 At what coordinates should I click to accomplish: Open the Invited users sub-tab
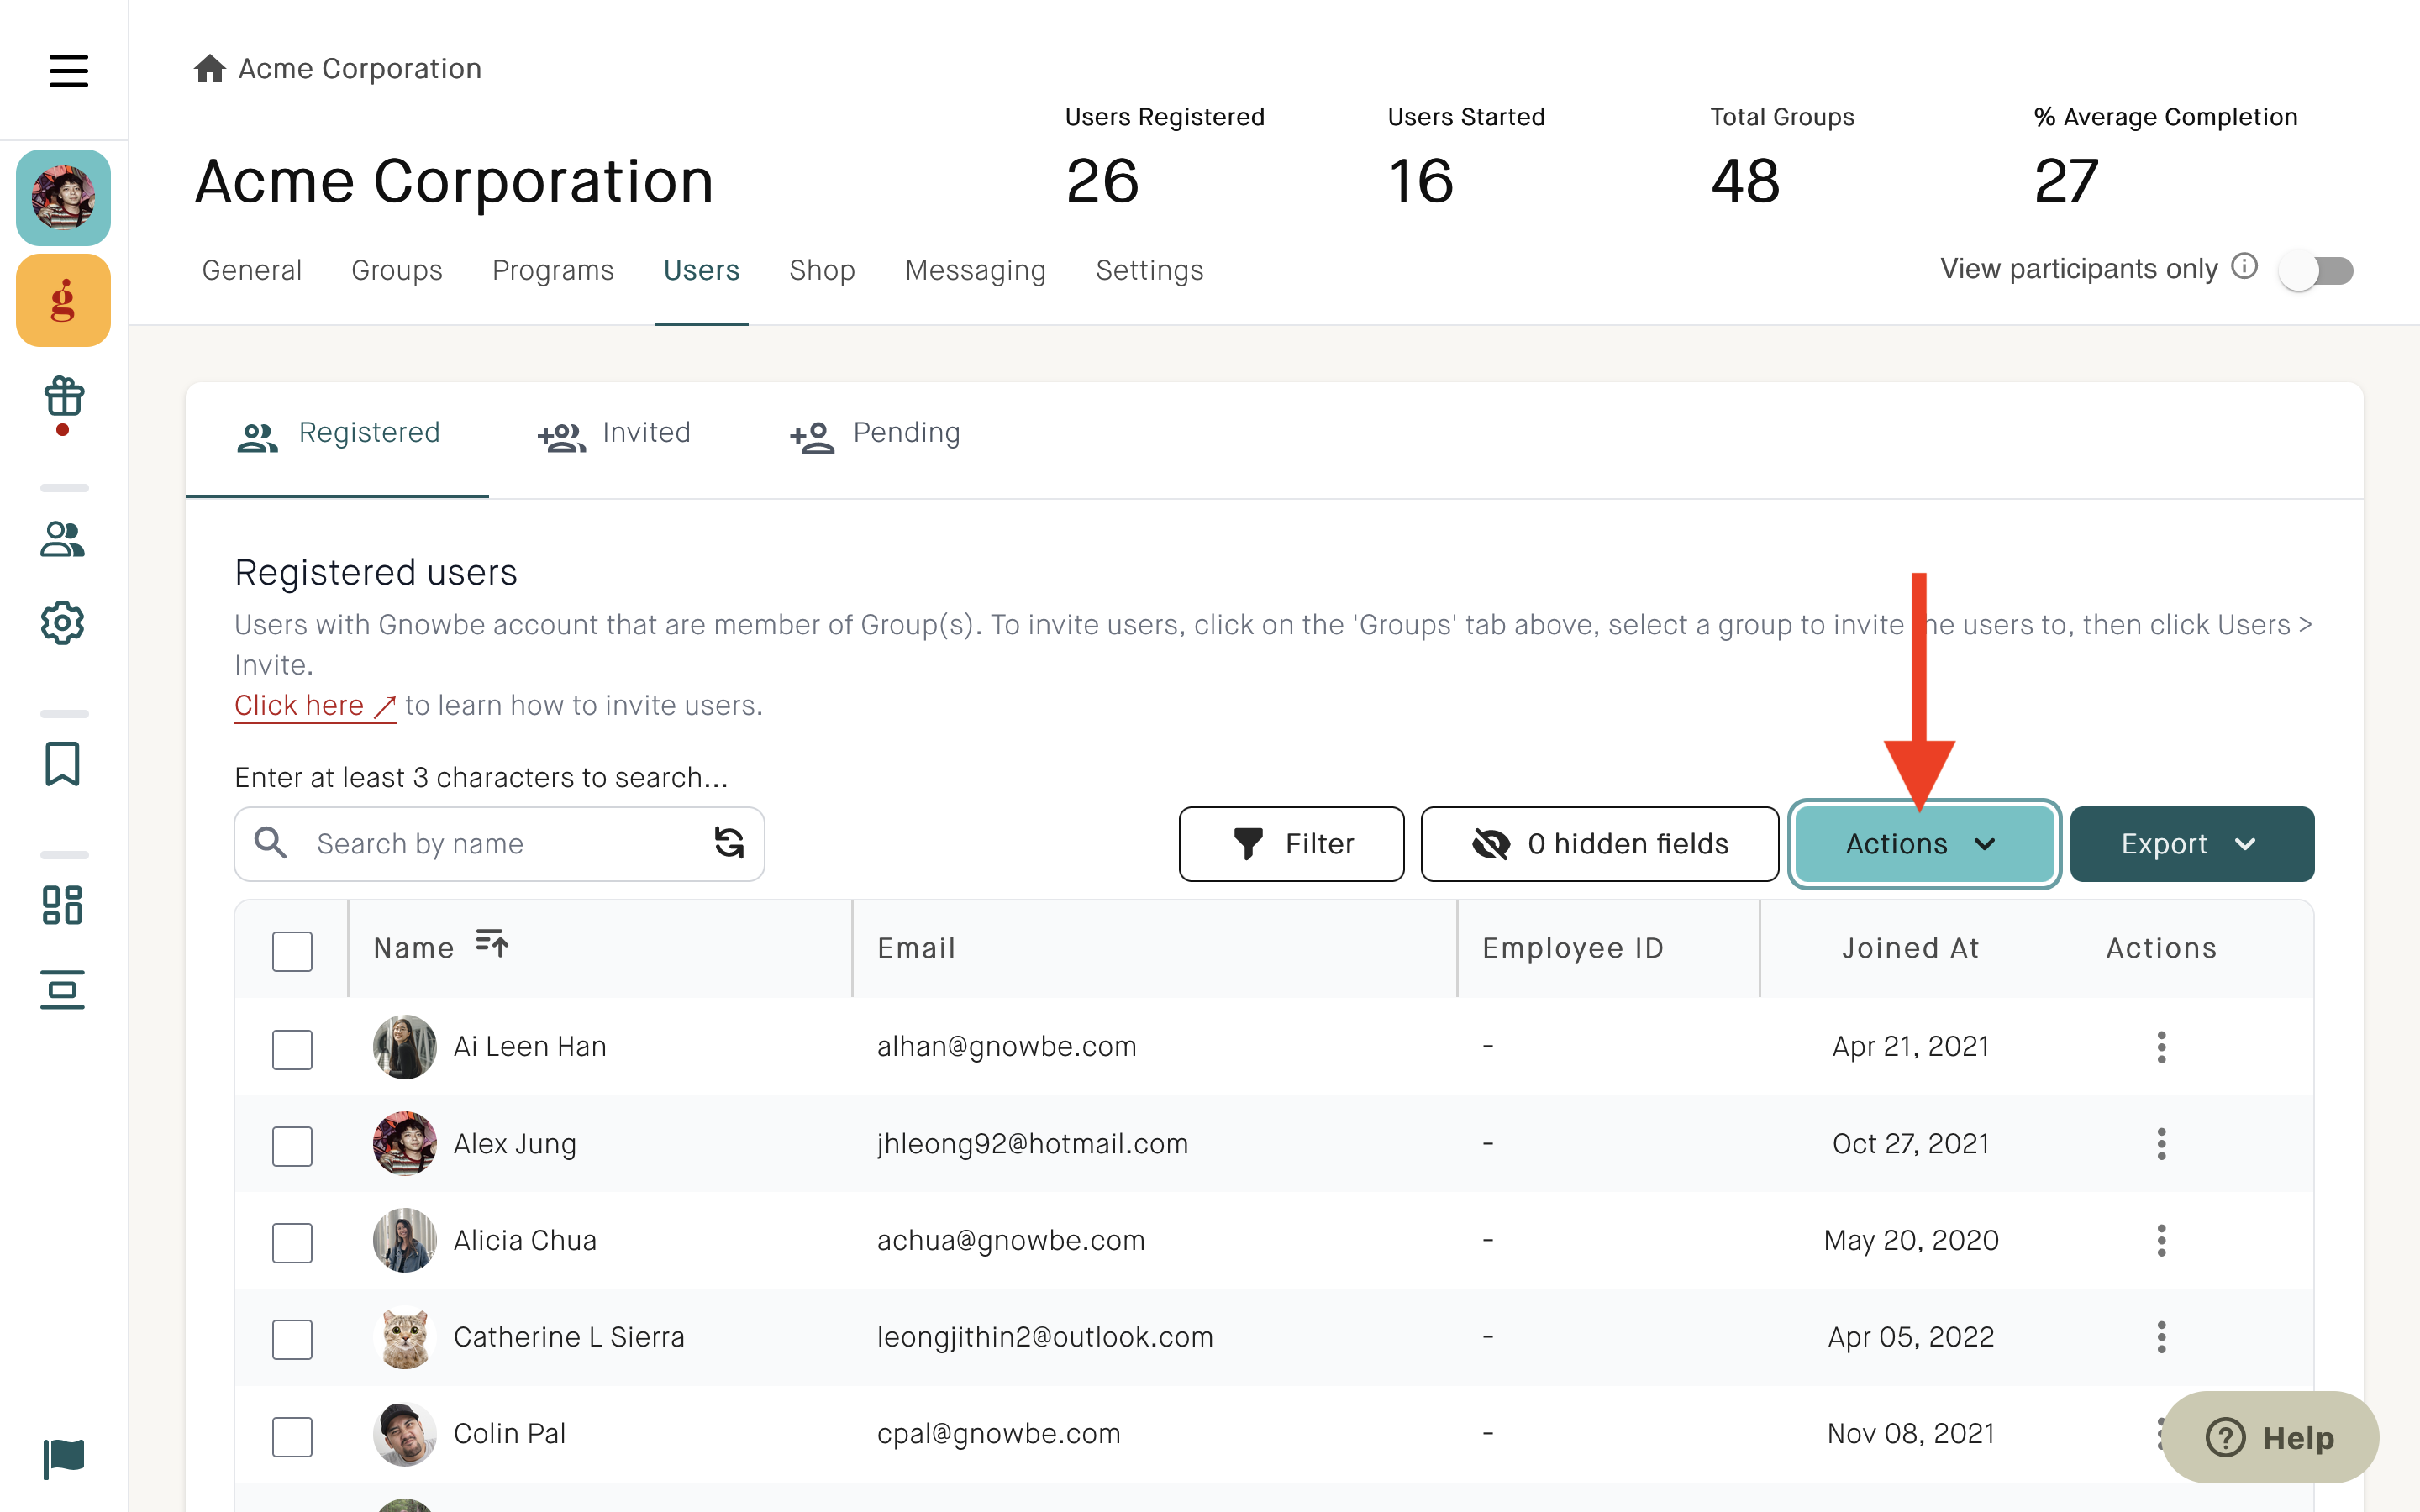click(614, 434)
